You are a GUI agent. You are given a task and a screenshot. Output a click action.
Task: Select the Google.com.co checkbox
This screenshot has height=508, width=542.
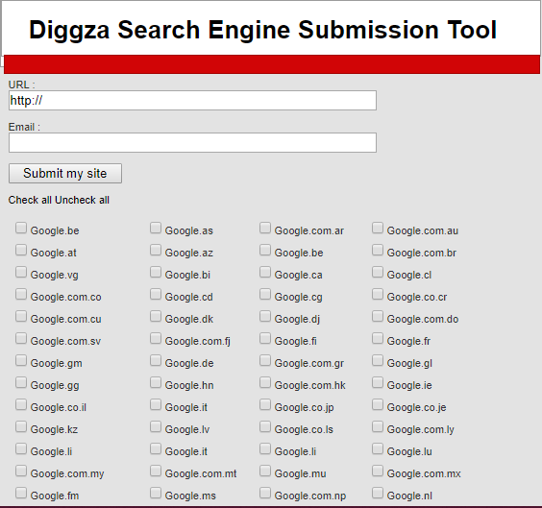tap(21, 294)
